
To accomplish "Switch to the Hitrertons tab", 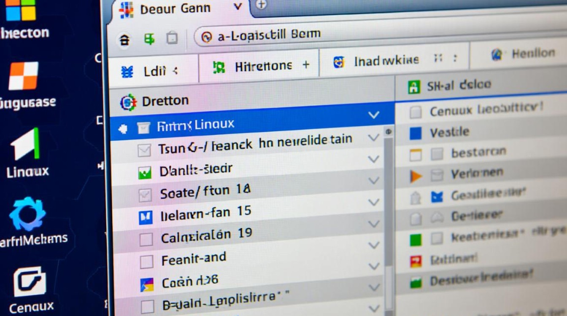I will pyautogui.click(x=258, y=66).
